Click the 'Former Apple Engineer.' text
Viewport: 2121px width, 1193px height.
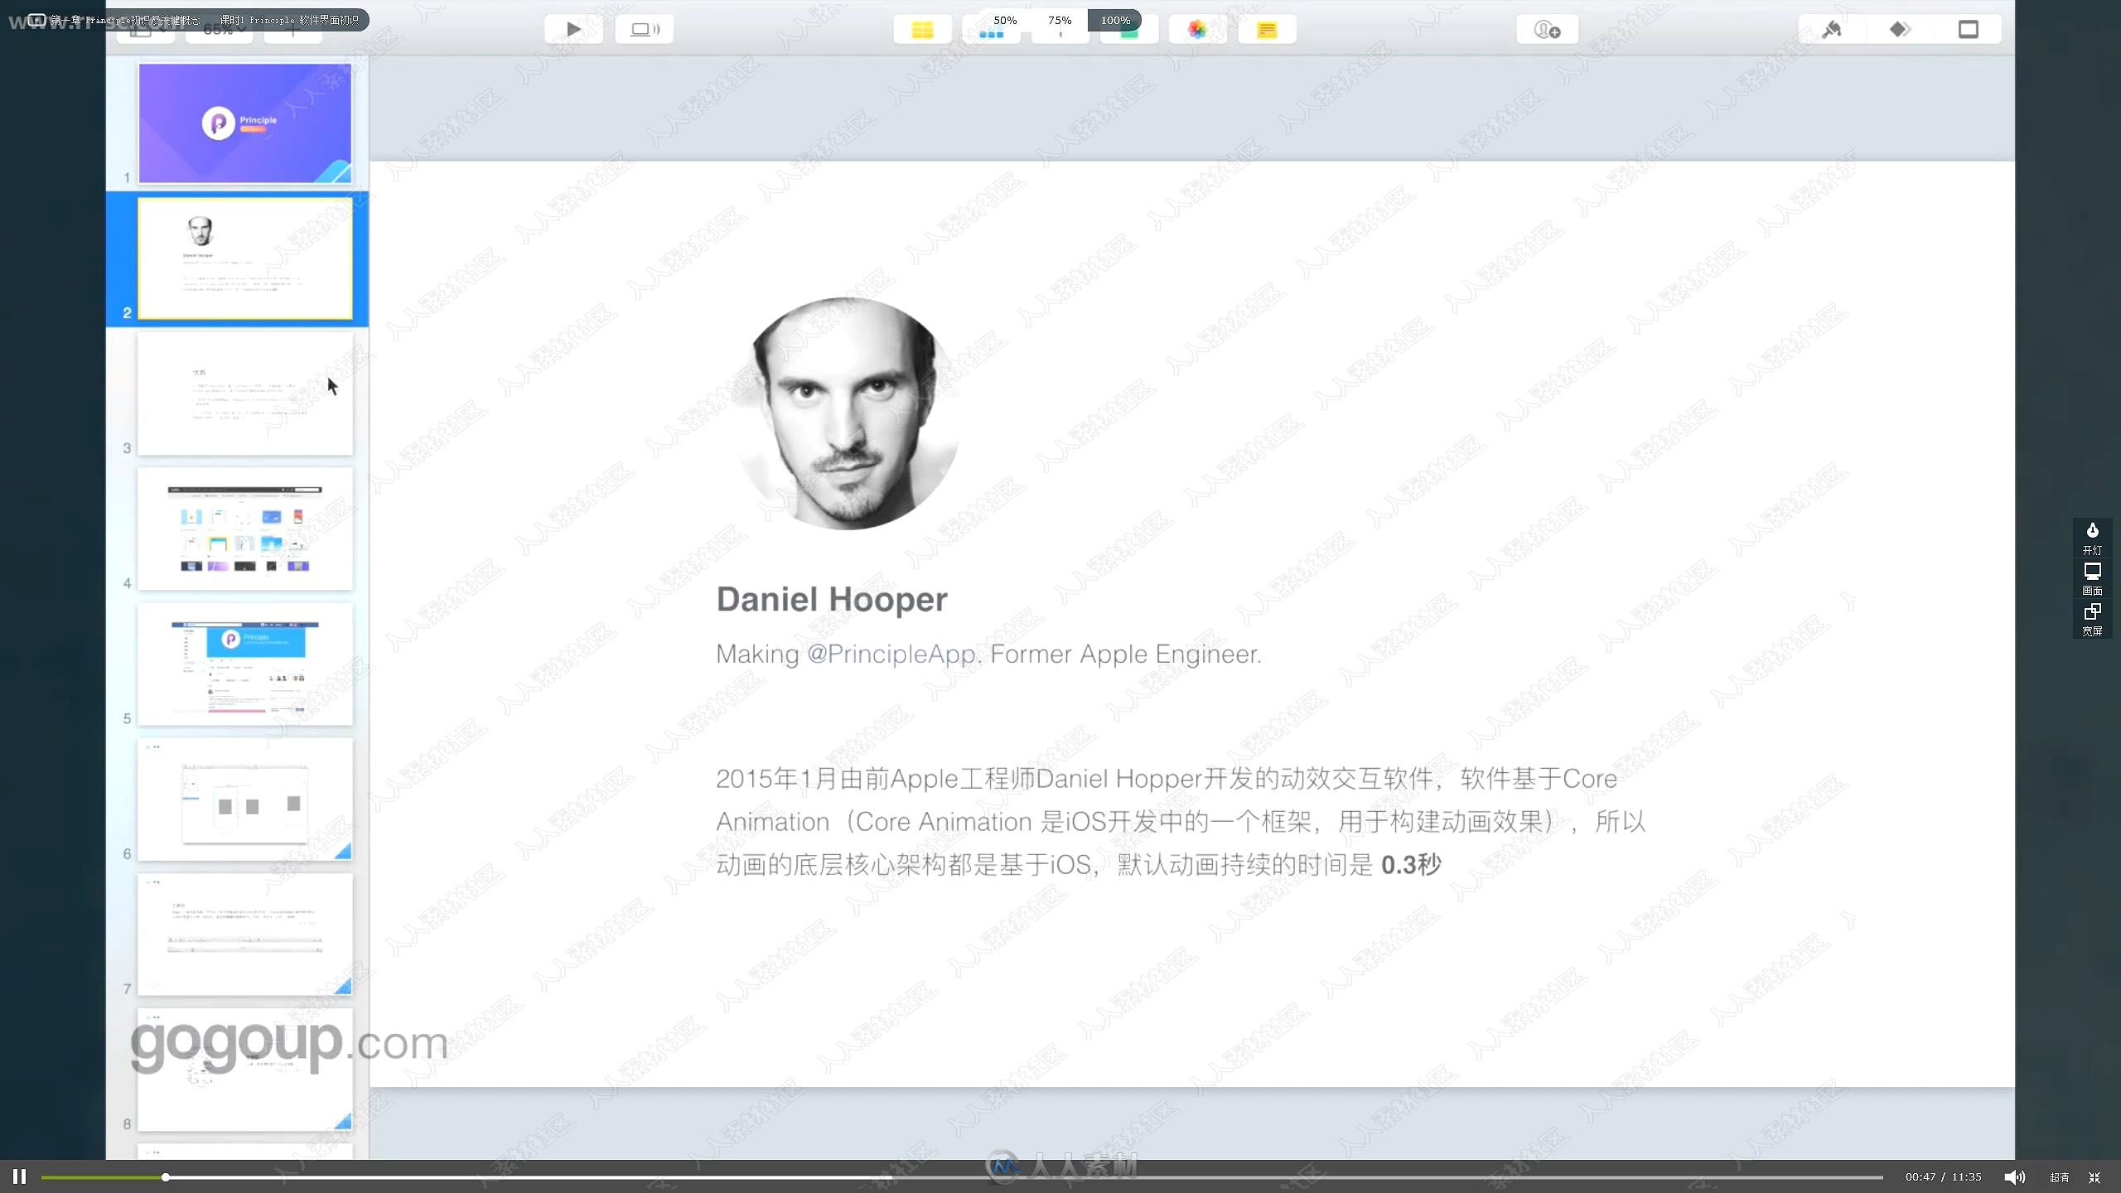(1126, 654)
